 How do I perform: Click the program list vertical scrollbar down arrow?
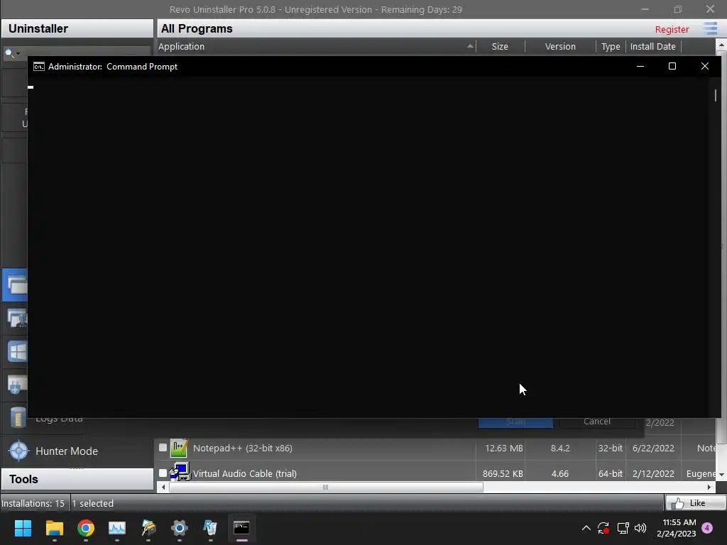click(721, 475)
